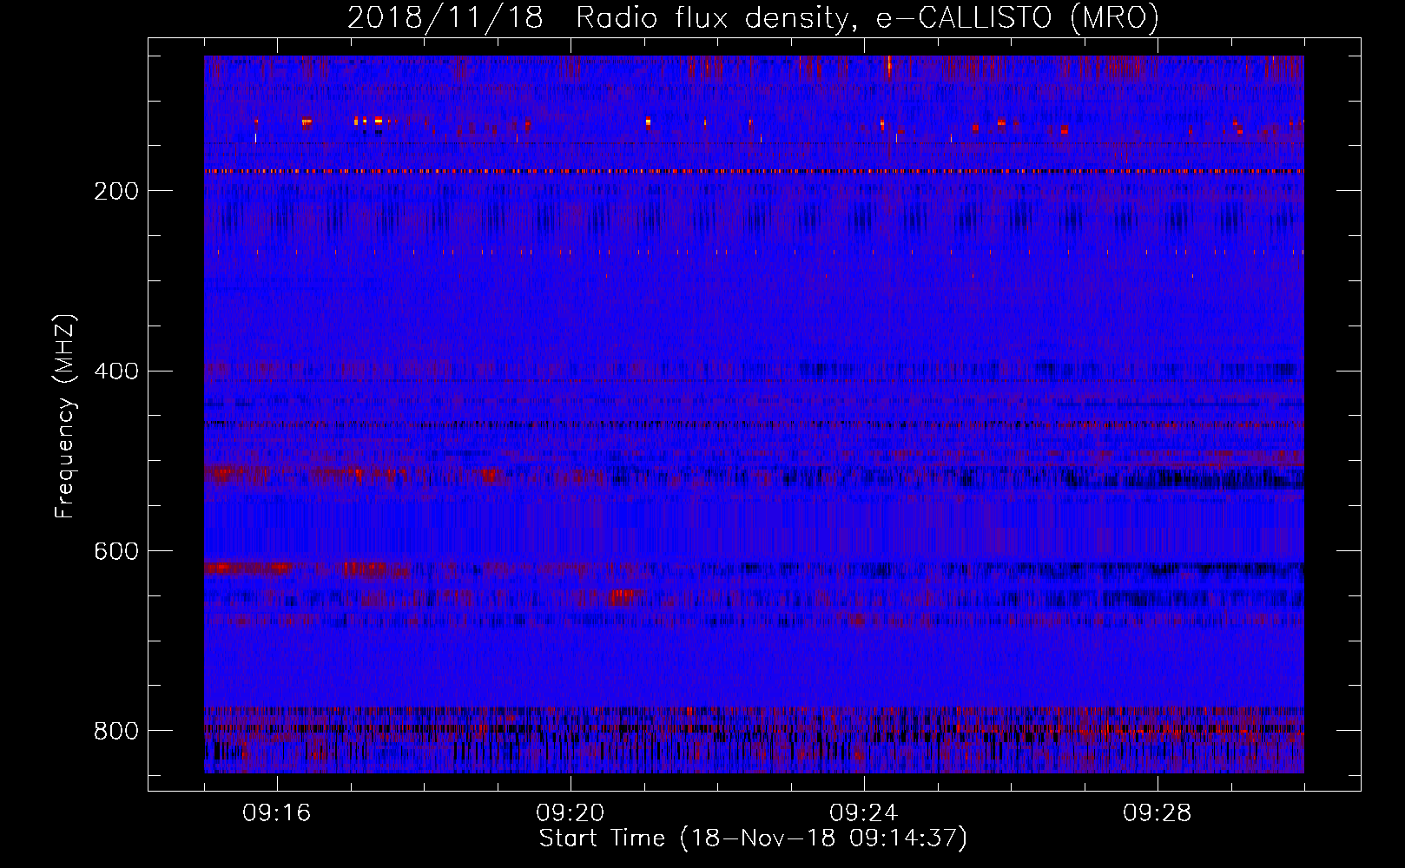Click the 400 frequency tick label
Viewport: 1405px width, 868px height.
click(x=116, y=372)
